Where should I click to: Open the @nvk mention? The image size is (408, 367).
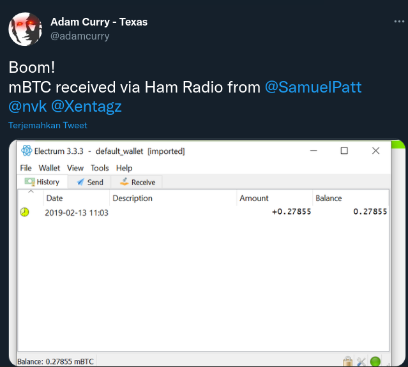[x=27, y=107]
